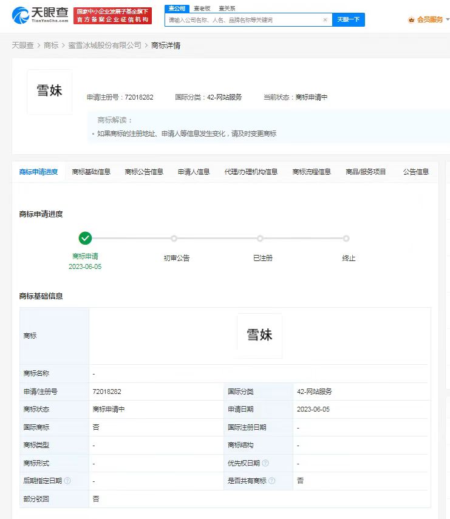Click the crown icon beside 会员服务

(x=411, y=20)
